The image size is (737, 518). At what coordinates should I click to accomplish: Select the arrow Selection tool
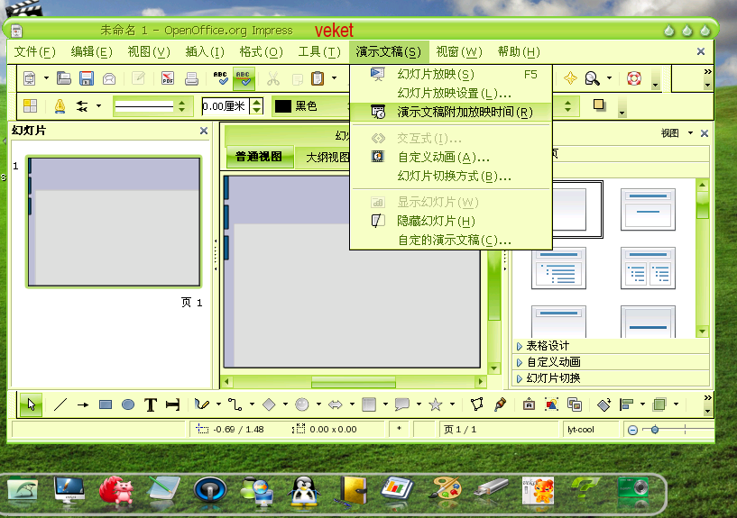point(31,404)
